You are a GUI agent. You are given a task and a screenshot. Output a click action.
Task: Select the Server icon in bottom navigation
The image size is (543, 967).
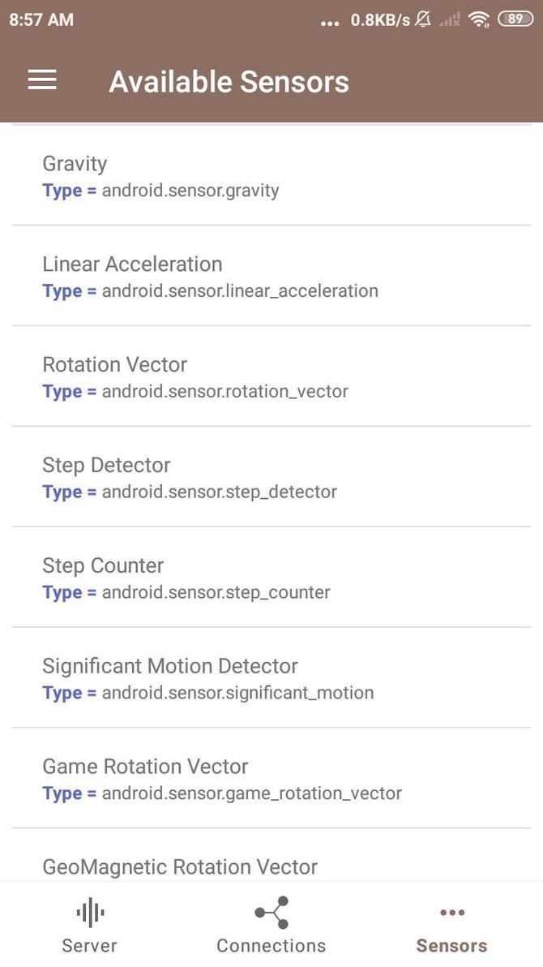(x=89, y=912)
